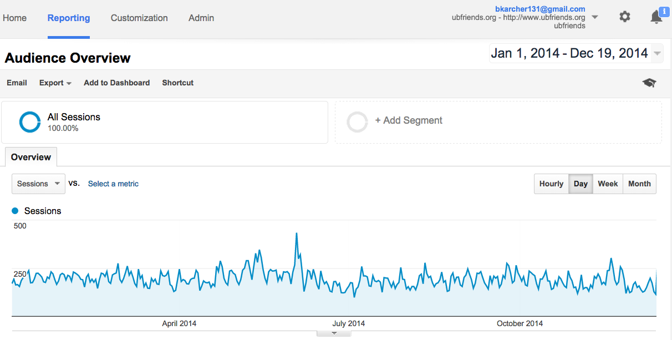
Task: Click the All Sessions blue circle icon
Action: click(30, 122)
